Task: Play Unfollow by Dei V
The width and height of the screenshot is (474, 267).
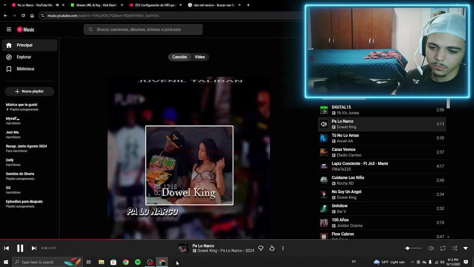Action: [382, 208]
